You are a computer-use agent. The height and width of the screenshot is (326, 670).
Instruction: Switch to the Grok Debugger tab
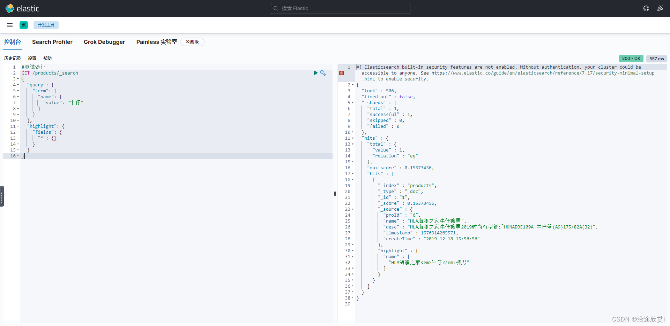click(104, 42)
